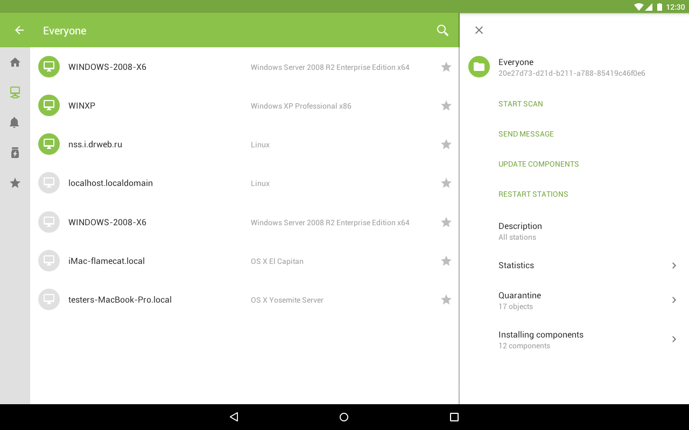Open the Quarantine entry showing 17 objects
The image size is (689, 430).
click(574, 300)
